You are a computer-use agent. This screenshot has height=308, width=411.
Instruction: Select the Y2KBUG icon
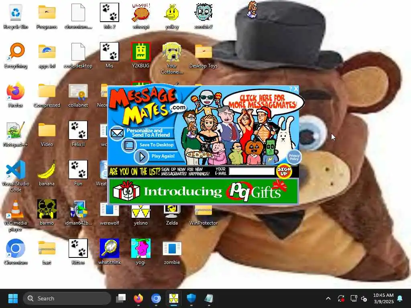141,55
